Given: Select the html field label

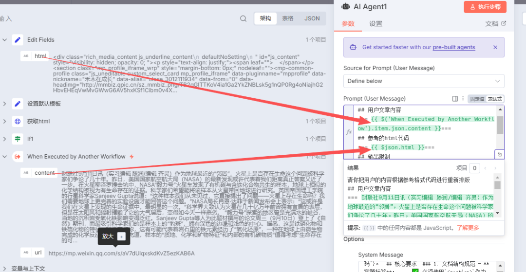Looking at the screenshot, I should pos(40,56).
